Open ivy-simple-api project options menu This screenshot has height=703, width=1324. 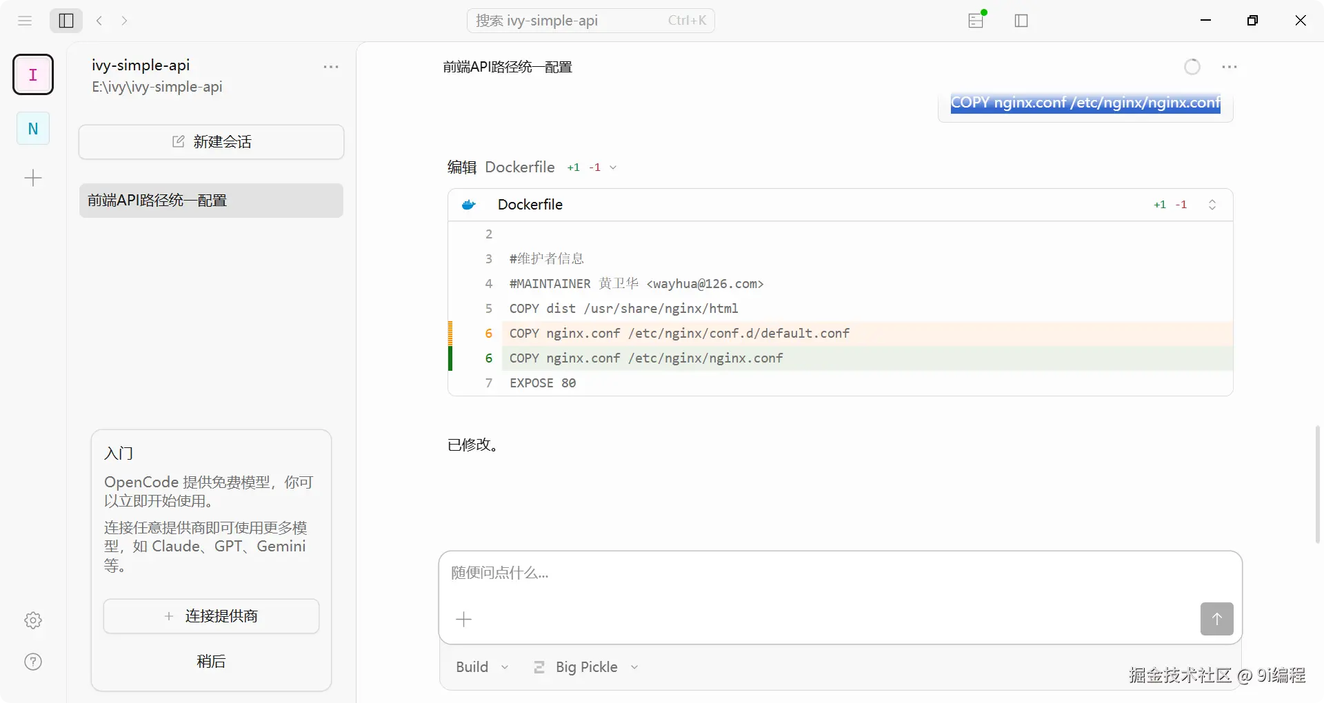click(331, 67)
